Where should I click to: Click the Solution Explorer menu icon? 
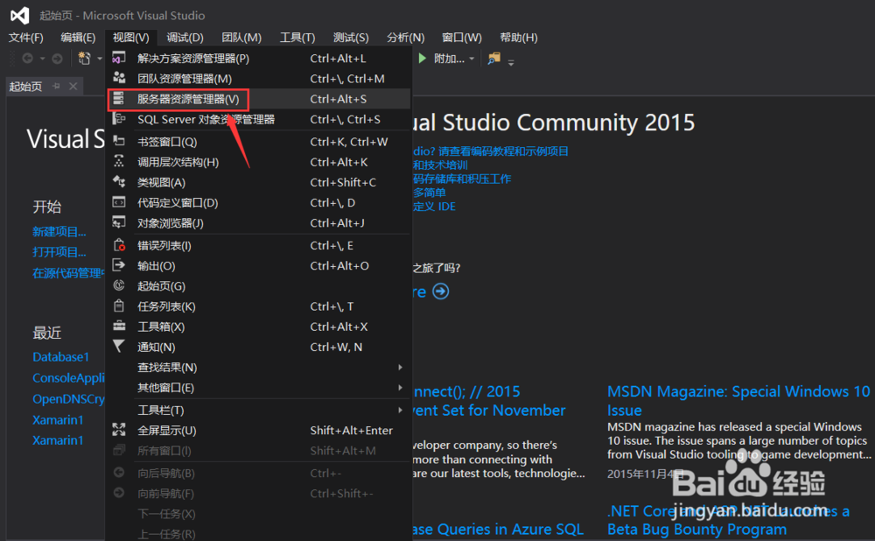(x=119, y=58)
